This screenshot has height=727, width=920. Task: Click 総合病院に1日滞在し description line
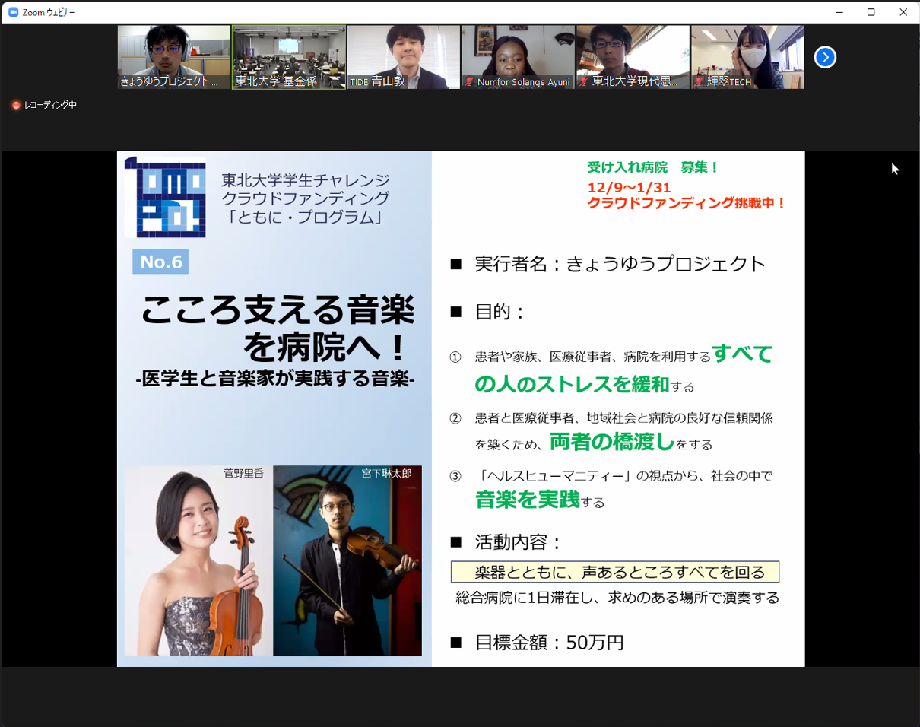[617, 598]
